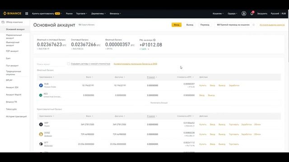Click the XRP coin icon

click(x=41, y=124)
